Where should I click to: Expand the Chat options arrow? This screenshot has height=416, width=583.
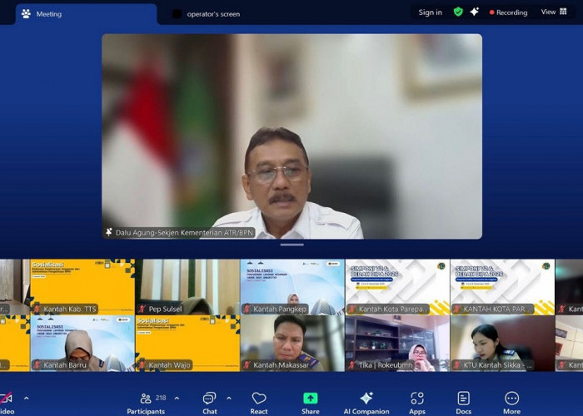click(x=229, y=398)
